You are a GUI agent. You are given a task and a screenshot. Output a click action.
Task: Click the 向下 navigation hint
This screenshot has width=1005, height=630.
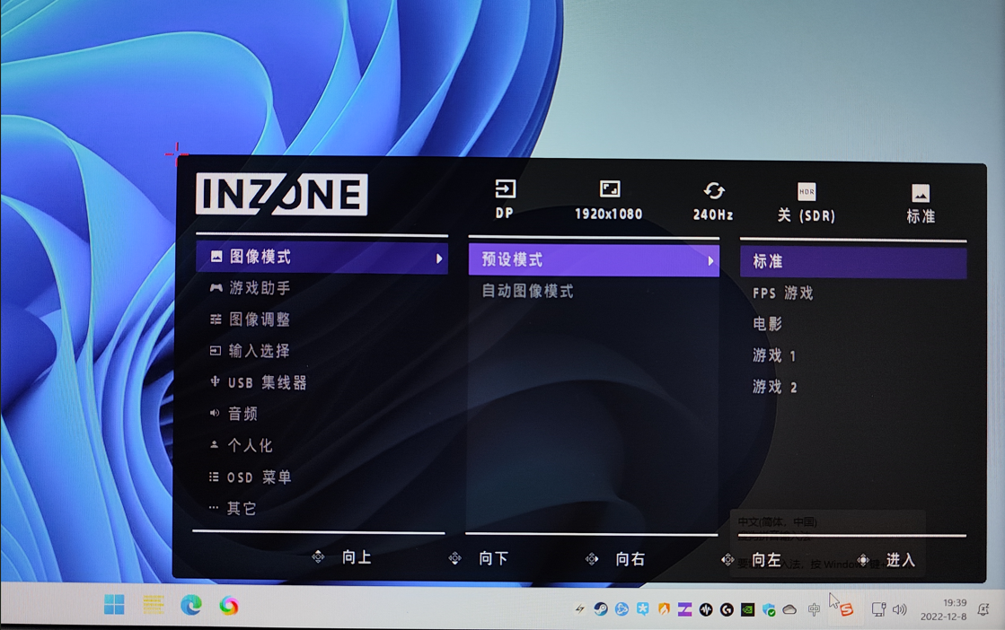click(479, 558)
